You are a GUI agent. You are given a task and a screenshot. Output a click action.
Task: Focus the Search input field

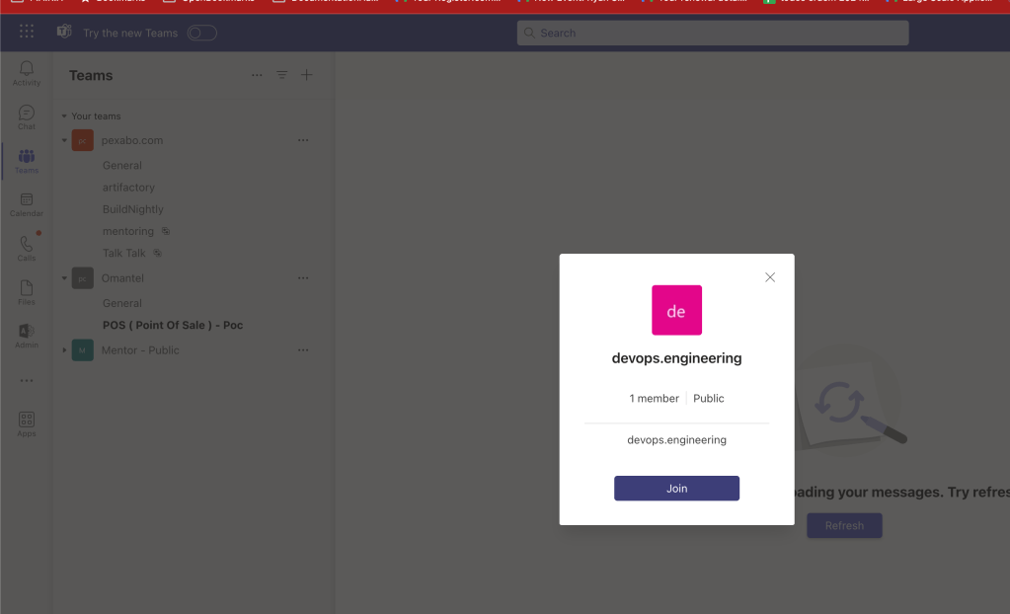(713, 33)
